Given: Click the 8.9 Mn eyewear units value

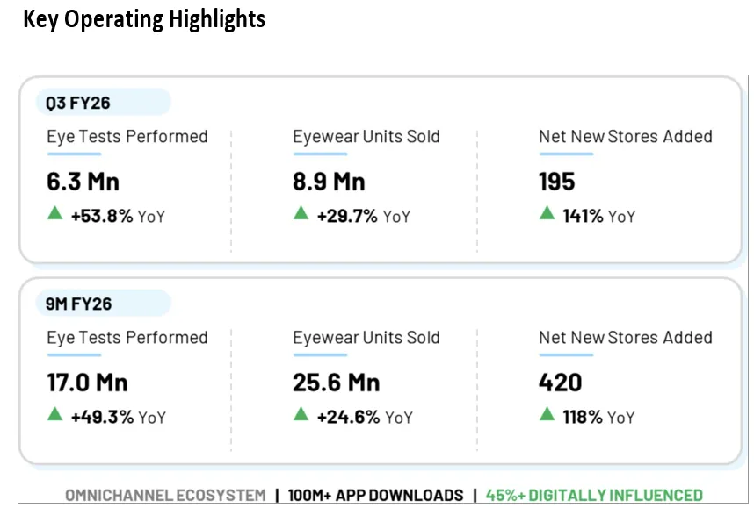Looking at the screenshot, I should tap(329, 182).
